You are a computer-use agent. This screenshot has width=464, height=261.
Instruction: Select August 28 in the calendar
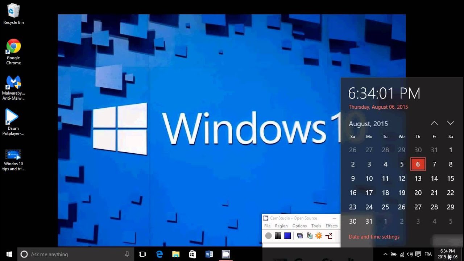click(434, 207)
